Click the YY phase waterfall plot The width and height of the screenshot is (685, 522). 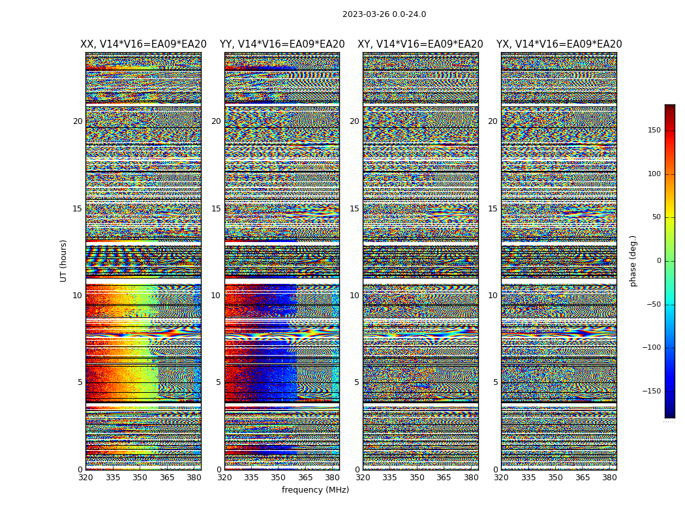(x=282, y=261)
